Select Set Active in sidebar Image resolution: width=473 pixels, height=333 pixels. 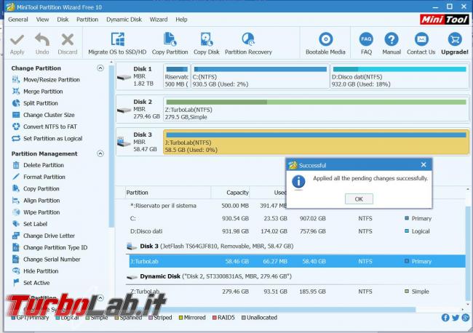[x=31, y=283]
